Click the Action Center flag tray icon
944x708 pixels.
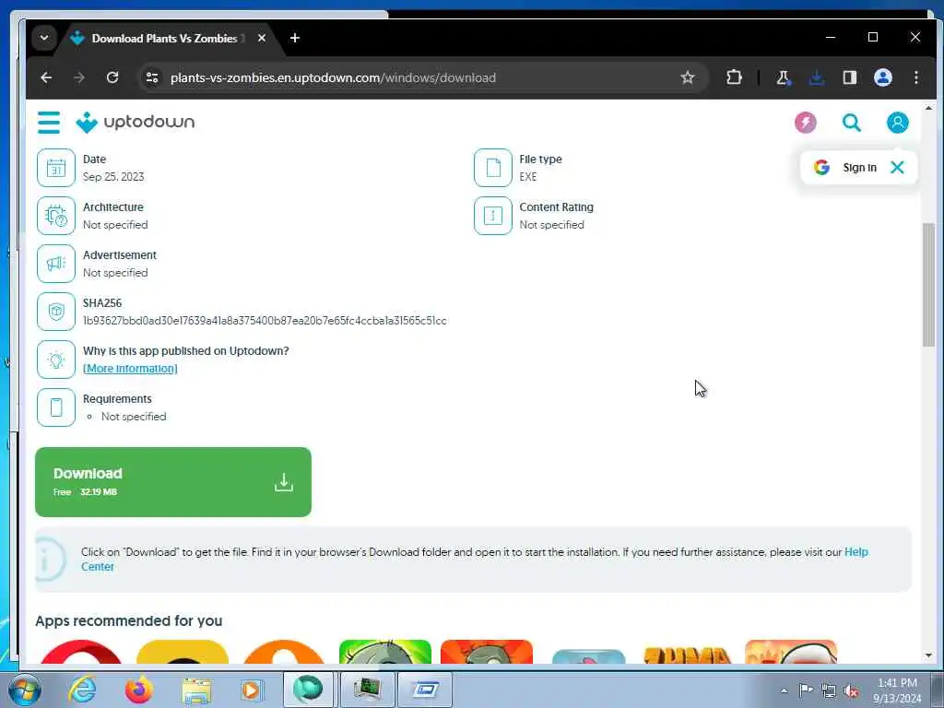(x=806, y=690)
